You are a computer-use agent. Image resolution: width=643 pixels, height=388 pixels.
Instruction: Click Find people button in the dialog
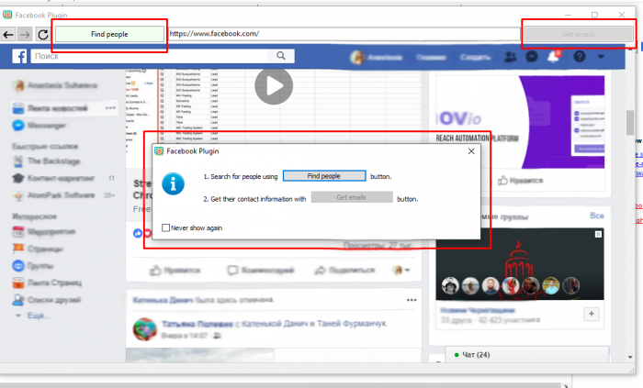323,175
